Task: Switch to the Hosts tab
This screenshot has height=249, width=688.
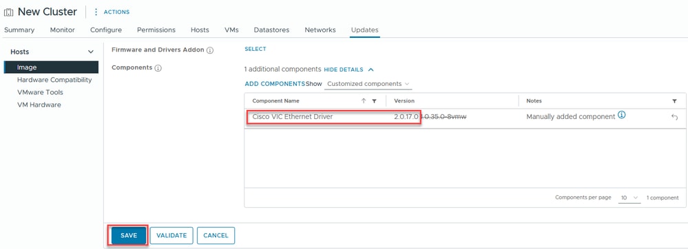Action: [x=200, y=30]
